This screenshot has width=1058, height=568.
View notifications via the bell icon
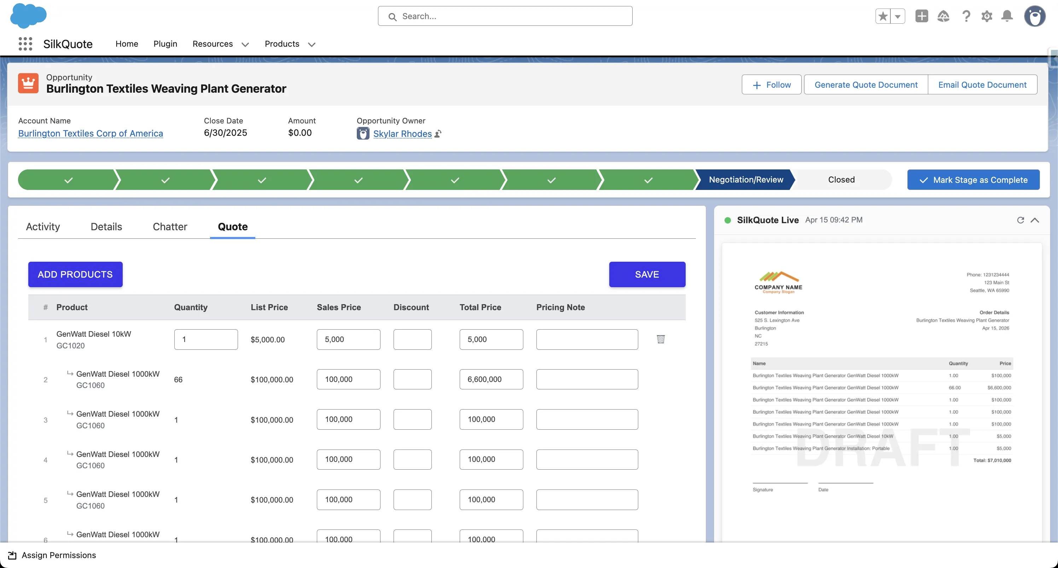(x=1007, y=16)
